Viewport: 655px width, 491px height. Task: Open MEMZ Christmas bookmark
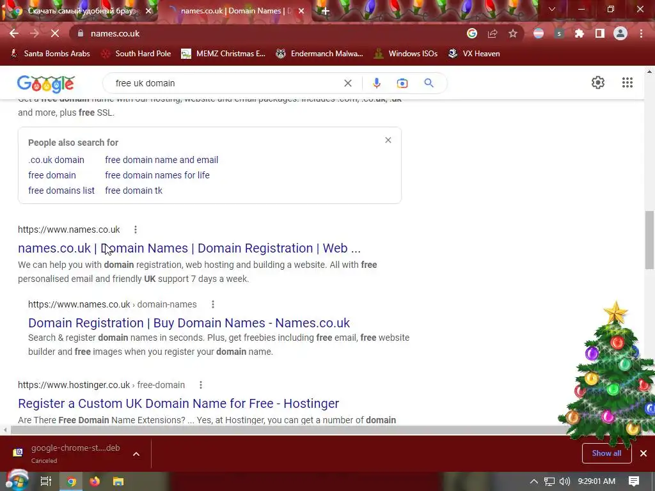click(x=223, y=54)
